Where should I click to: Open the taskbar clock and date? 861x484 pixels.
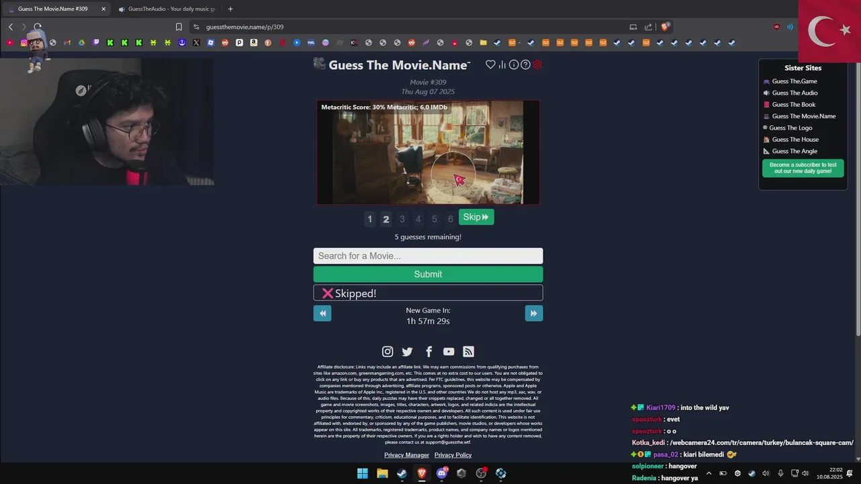point(829,473)
